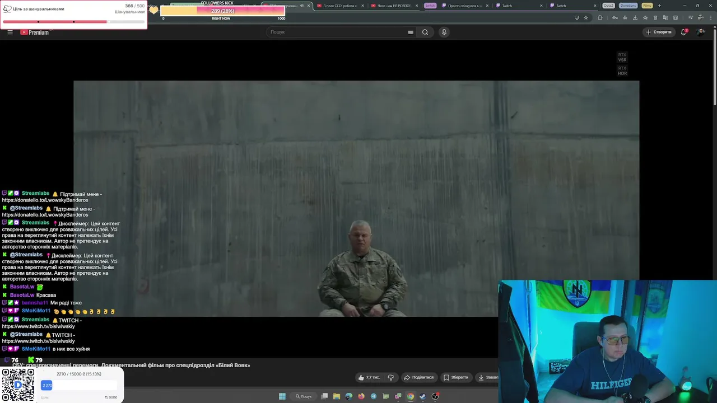This screenshot has height=403, width=717.
Task: Open Donations tab group
Action: click(x=628, y=6)
